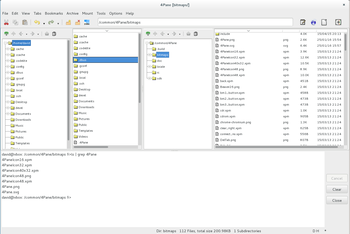Viewport: 350px width, 234px height.
Task: Open the back-history dropdown in the /common/4Pane pane
Action: coord(168,34)
